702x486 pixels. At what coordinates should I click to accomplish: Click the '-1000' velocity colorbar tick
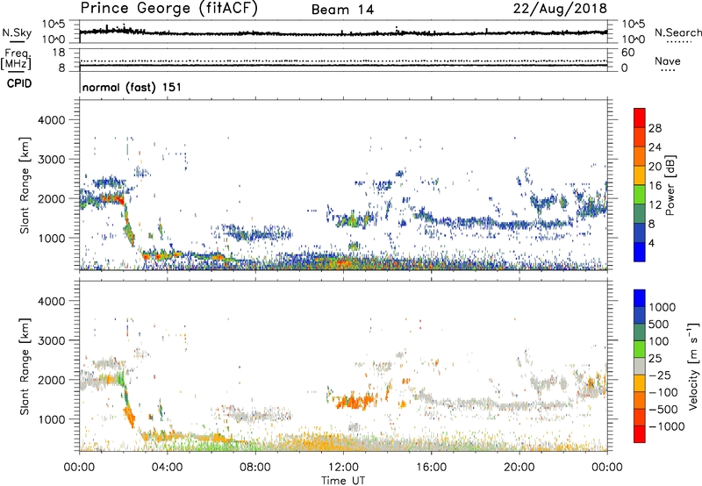pyautogui.click(x=666, y=426)
